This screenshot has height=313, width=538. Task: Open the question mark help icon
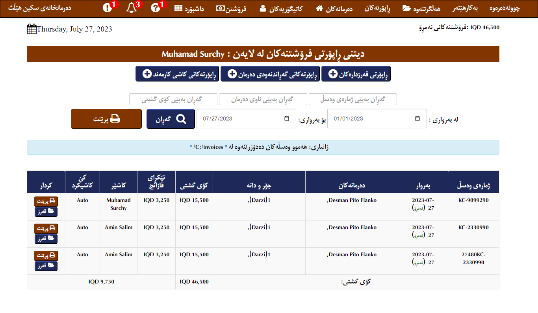[x=156, y=7]
